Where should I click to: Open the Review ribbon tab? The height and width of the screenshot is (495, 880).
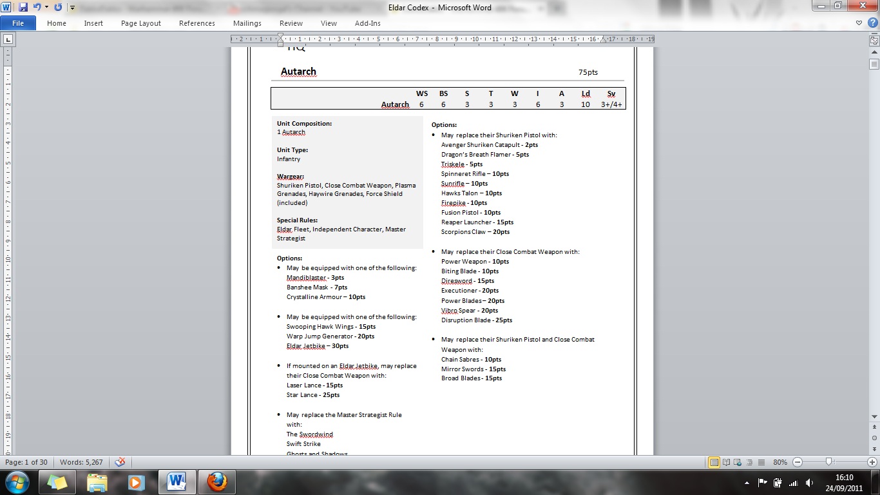tap(291, 23)
